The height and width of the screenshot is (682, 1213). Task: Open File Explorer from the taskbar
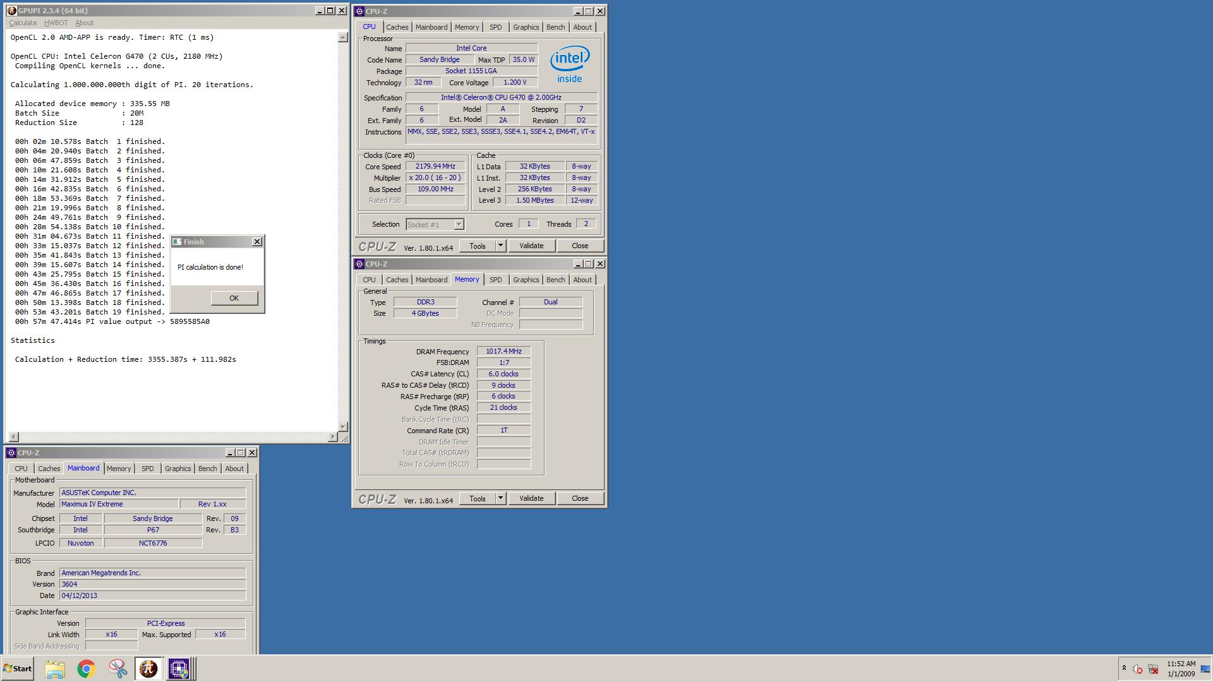click(55, 669)
